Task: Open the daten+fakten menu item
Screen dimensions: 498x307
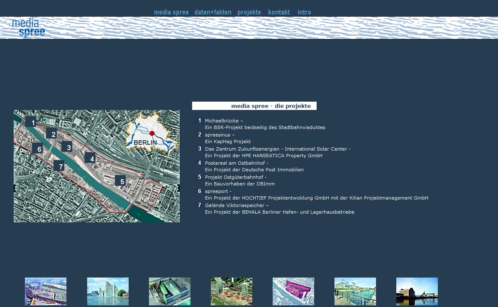Action: click(x=213, y=12)
